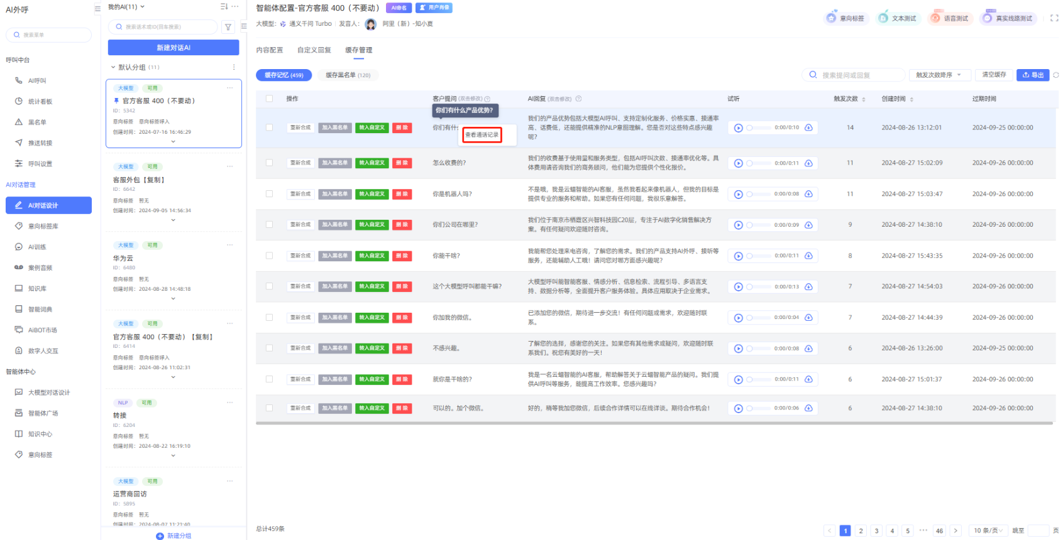Tick the checkbox for the 不感兴趣。 row
Viewport: 1063px width, 540px height.
pos(269,348)
